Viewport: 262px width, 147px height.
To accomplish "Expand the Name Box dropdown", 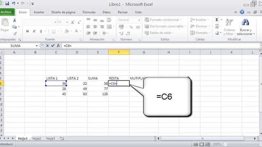I will pyautogui.click(x=36, y=46).
